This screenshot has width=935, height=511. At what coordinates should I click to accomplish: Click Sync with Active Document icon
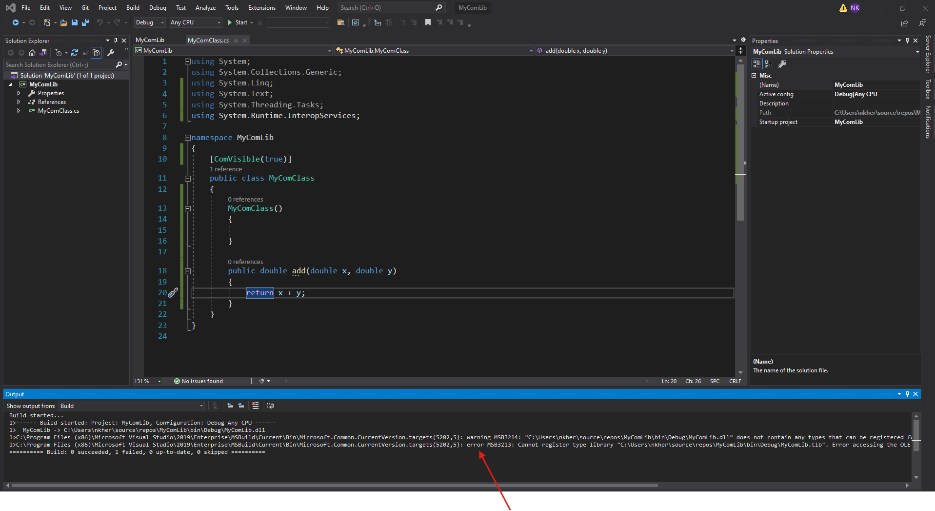click(75, 53)
